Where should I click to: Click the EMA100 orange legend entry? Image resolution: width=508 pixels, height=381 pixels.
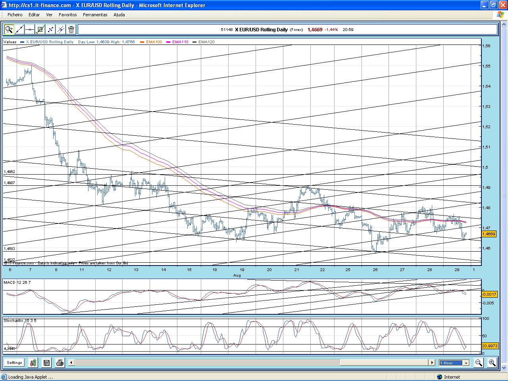point(151,42)
